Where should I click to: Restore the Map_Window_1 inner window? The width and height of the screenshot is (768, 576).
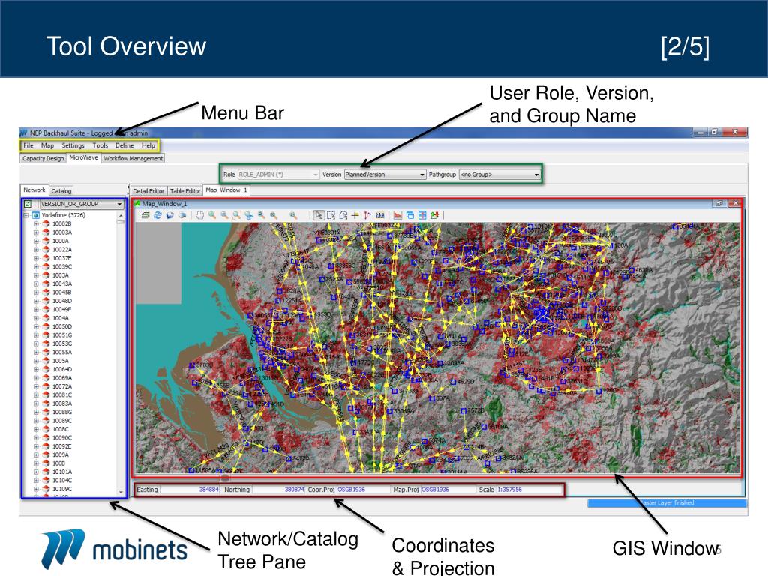[719, 203]
